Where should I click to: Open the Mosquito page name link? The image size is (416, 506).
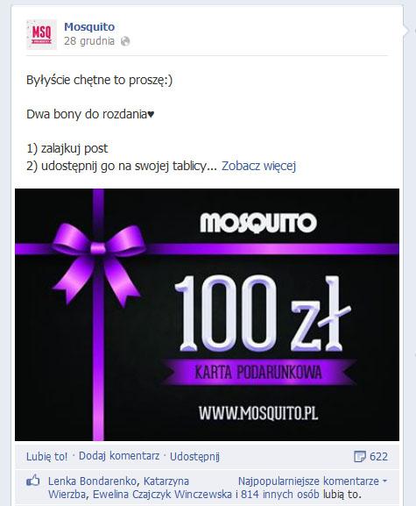click(89, 27)
